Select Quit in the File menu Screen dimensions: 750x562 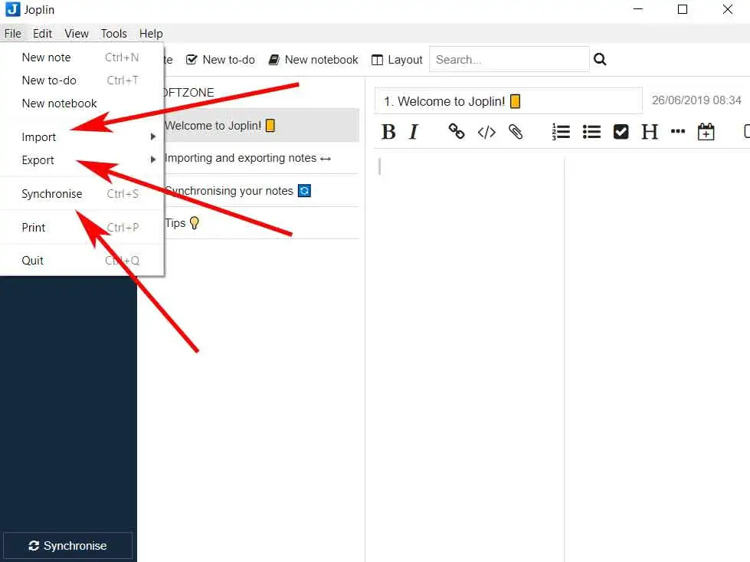tap(81, 261)
